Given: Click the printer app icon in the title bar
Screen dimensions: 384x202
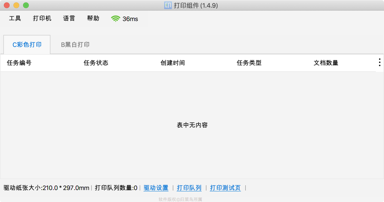Looking at the screenshot, I should (x=167, y=5).
